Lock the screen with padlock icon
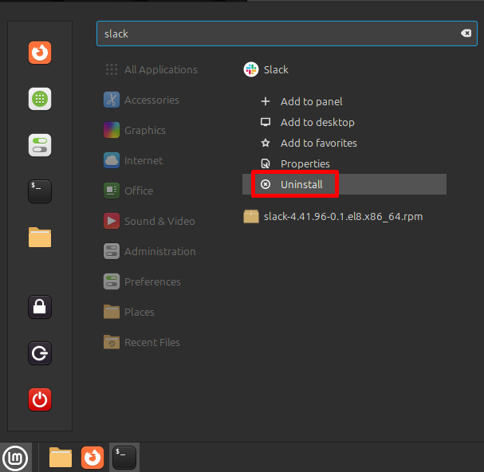Viewport: 484px width, 472px height. tap(40, 307)
